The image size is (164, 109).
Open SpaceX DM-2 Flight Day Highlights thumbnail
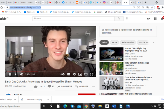112,54
